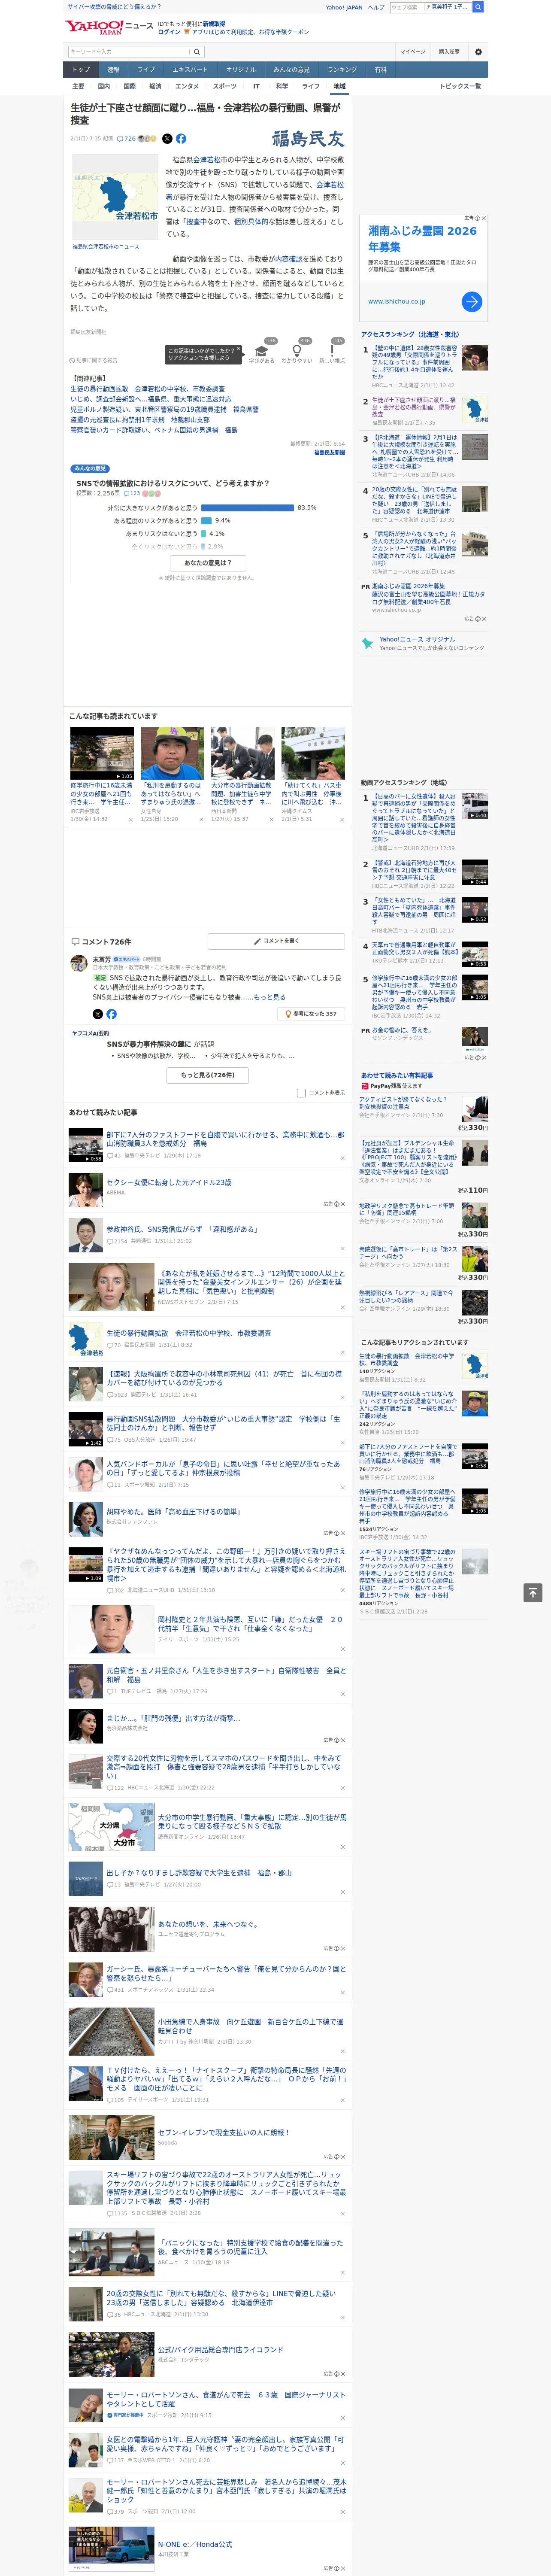Open the settings gear icon
Image resolution: width=551 pixels, height=2576 pixels.
(x=478, y=52)
